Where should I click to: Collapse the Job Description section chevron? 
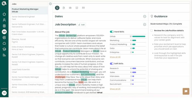(x=145, y=25)
